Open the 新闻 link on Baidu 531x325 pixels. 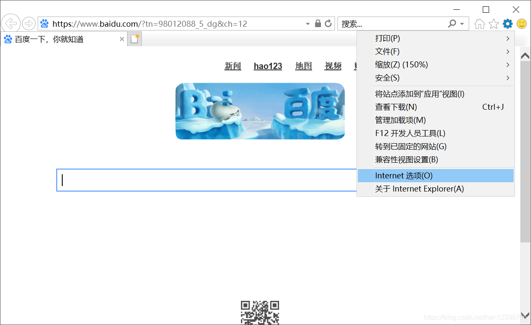pos(233,66)
